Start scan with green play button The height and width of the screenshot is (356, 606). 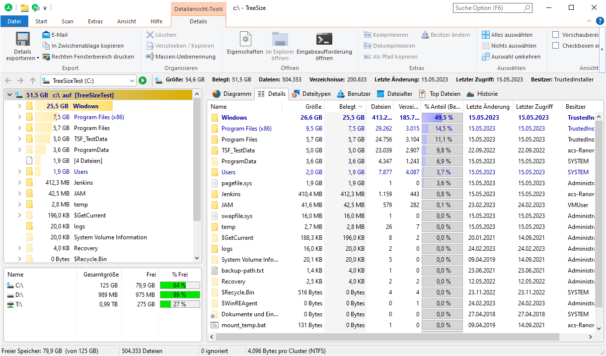[x=143, y=80]
